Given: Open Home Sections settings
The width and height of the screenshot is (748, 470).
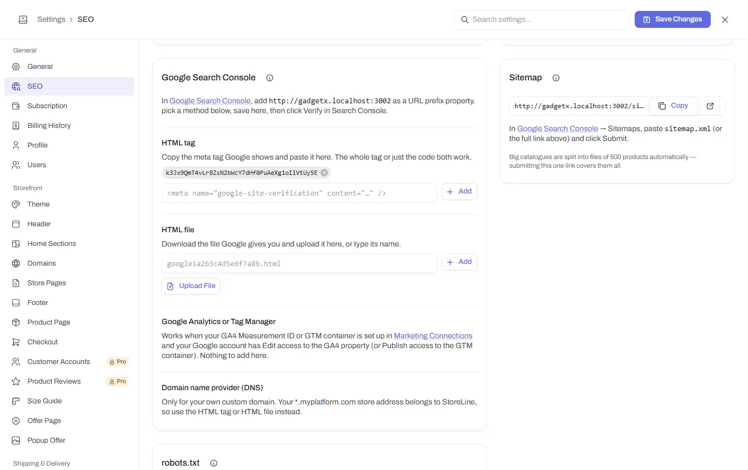Looking at the screenshot, I should tap(69, 244).
